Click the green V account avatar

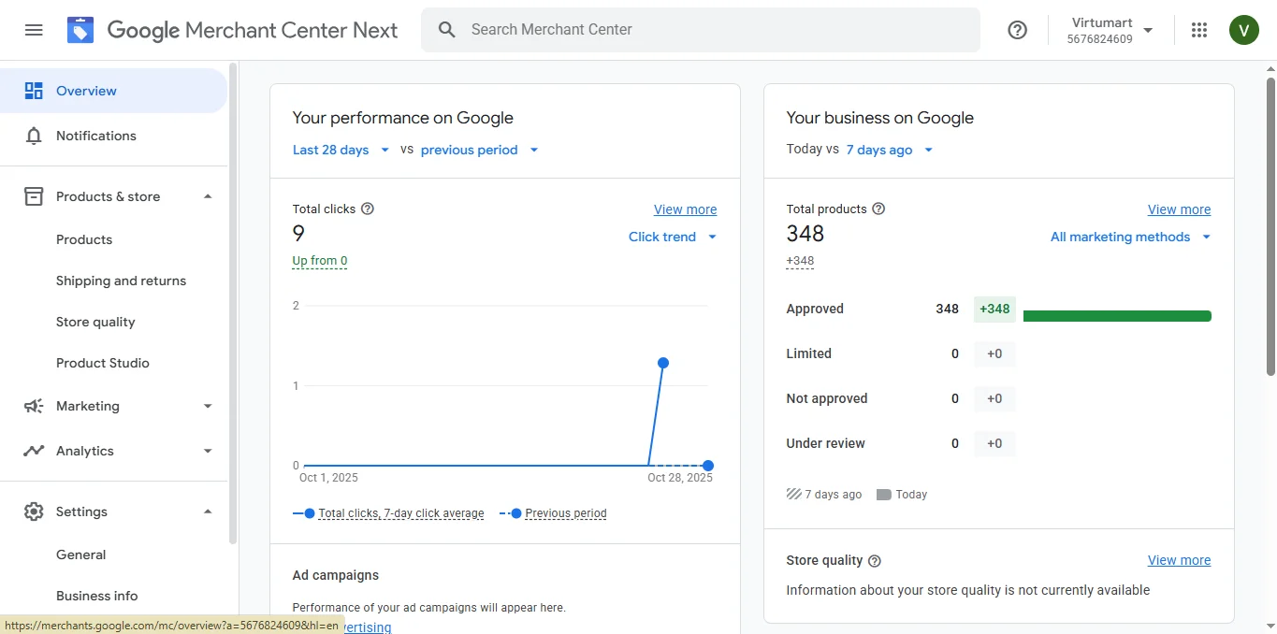point(1243,30)
